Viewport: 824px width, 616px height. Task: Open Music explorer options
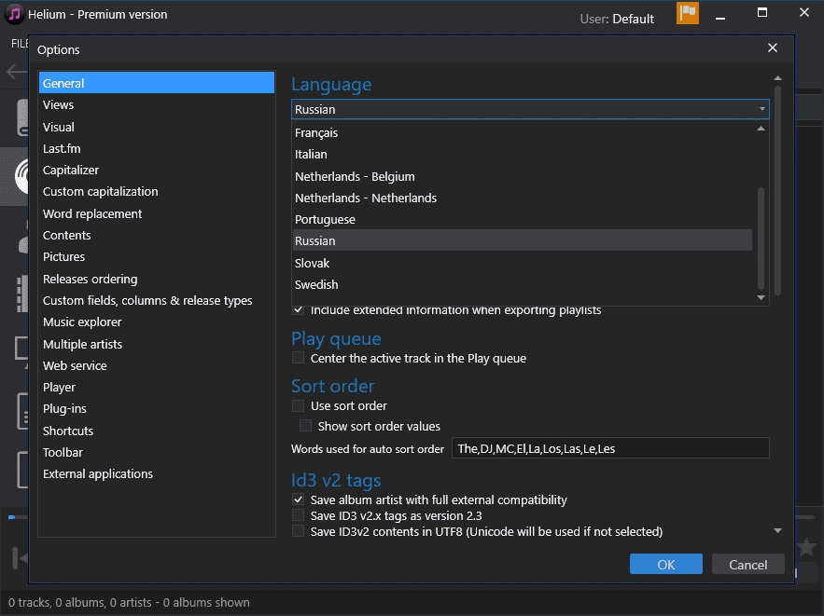[x=157, y=322]
